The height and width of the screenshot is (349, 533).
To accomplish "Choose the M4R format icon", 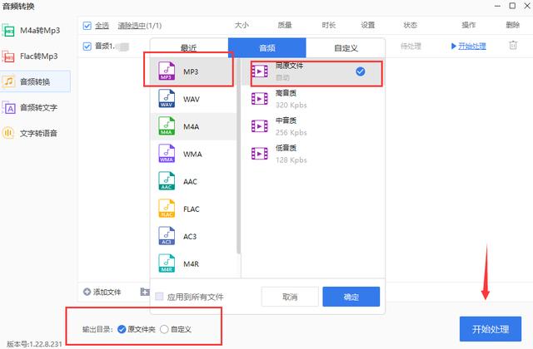I will pyautogui.click(x=167, y=263).
